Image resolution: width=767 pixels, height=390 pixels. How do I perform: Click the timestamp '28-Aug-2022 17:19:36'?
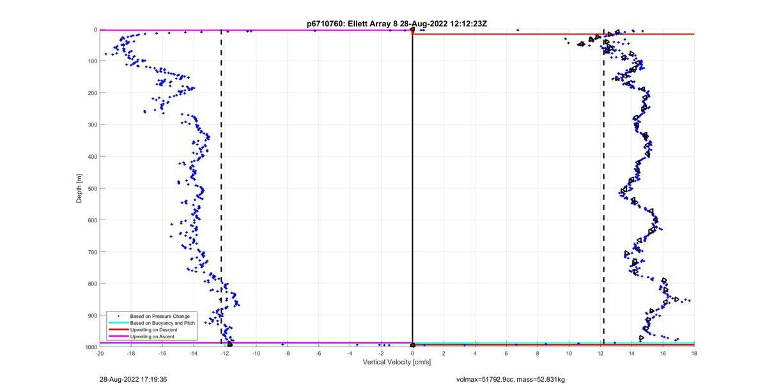point(134,379)
